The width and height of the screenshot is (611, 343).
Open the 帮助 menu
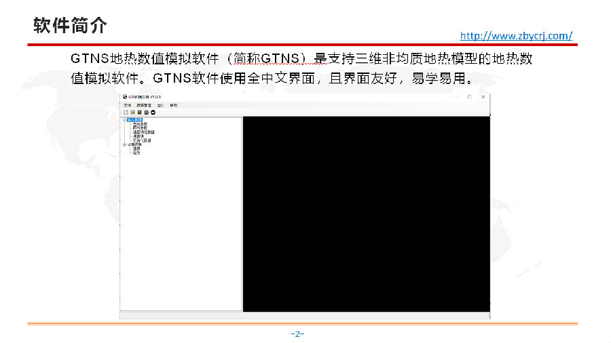click(x=174, y=105)
